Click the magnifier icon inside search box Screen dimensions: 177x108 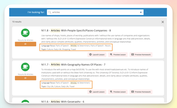tap(50, 12)
